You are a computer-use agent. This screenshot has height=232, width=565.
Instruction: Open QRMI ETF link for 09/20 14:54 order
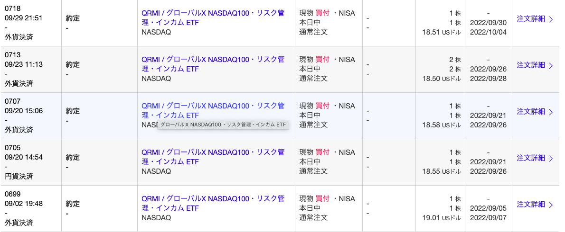point(213,157)
